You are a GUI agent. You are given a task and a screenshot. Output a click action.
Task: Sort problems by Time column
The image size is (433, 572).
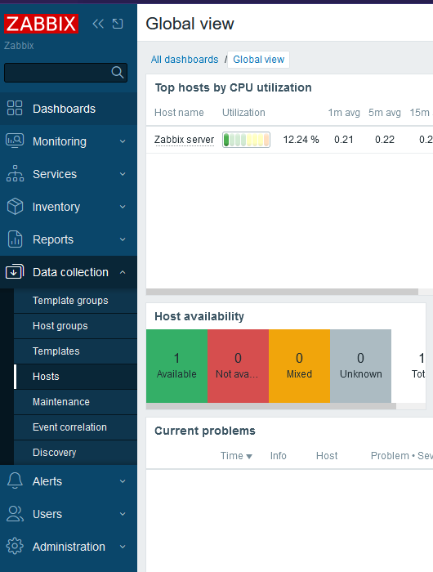236,456
